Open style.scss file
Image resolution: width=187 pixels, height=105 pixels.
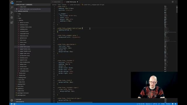click(22, 76)
